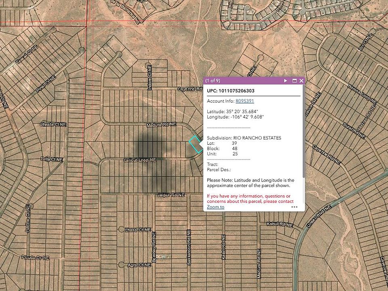Viewport: 388px width, 291px height.
Task: Click Jaipur Rd NE map label
Action: (171, 195)
